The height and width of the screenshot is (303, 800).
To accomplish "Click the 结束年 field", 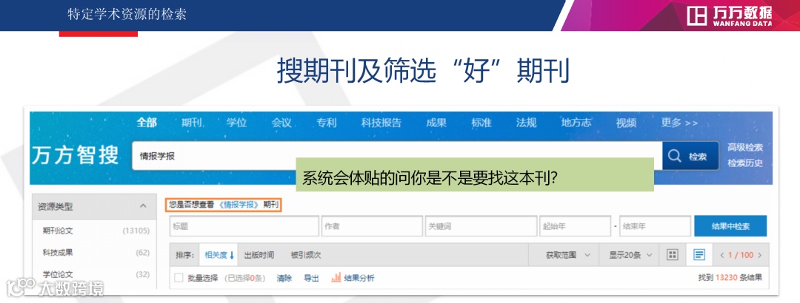I will coord(655,226).
